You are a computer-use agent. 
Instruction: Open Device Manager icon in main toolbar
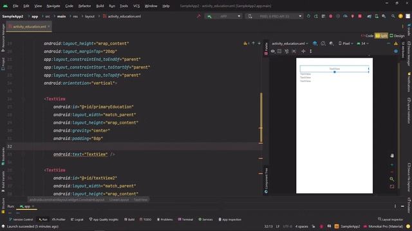pyautogui.click(x=377, y=16)
